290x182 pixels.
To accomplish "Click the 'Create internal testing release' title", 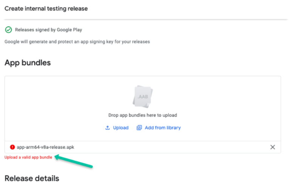I will tap(46, 8).
